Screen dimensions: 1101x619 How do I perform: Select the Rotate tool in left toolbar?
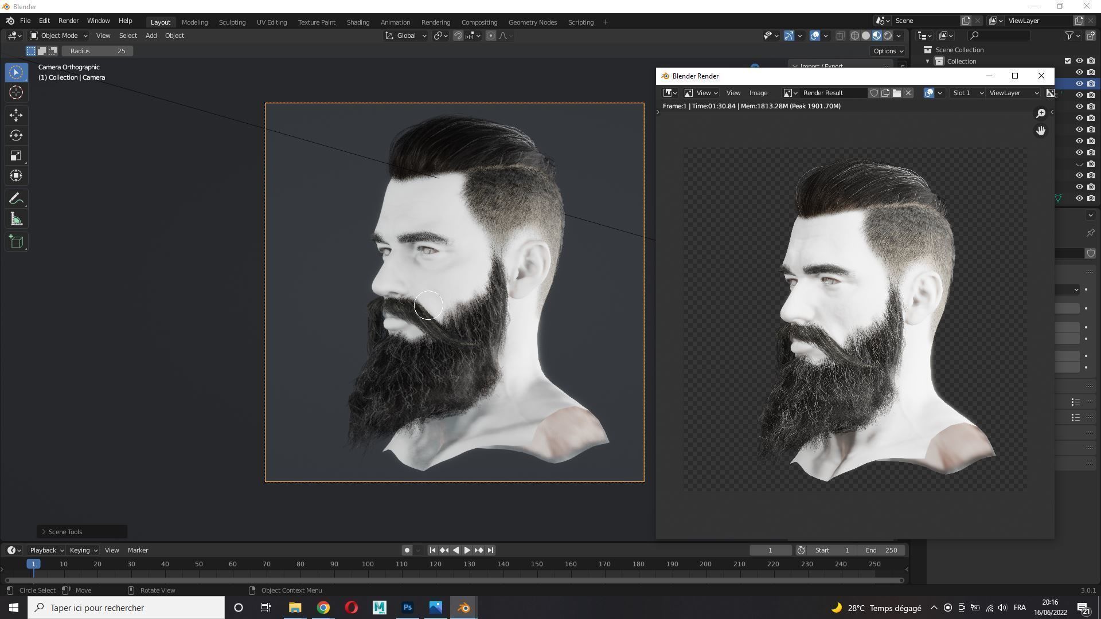point(16,135)
